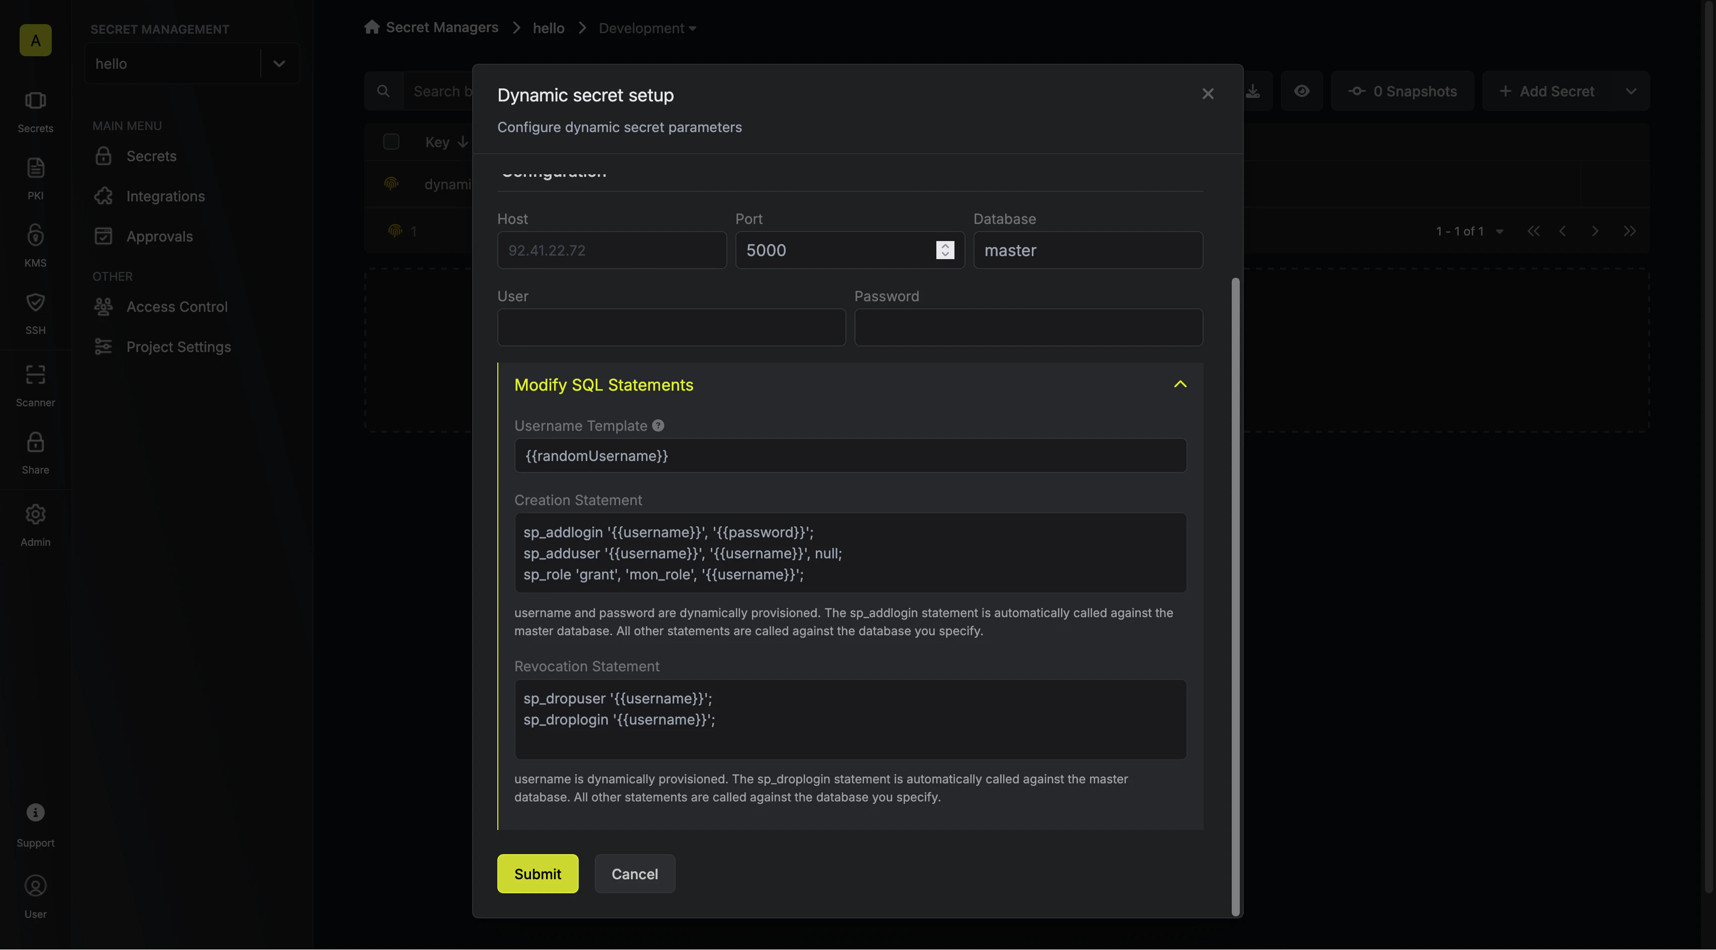Open the Add Secret dropdown arrow
The height and width of the screenshot is (950, 1716).
tap(1631, 91)
